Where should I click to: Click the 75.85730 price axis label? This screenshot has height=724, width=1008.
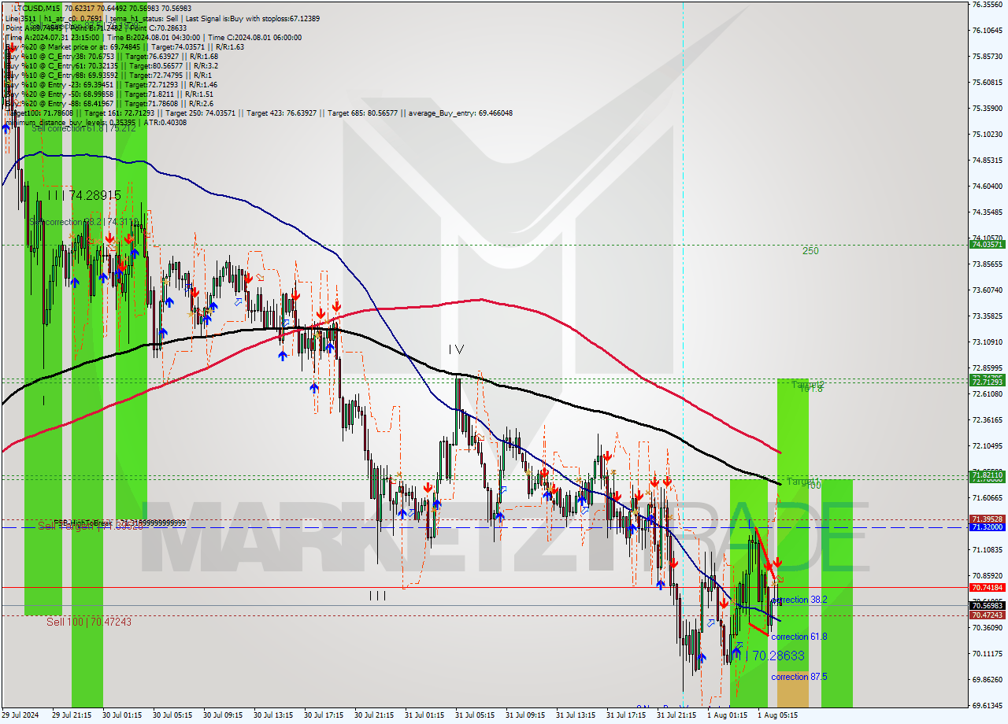(987, 56)
